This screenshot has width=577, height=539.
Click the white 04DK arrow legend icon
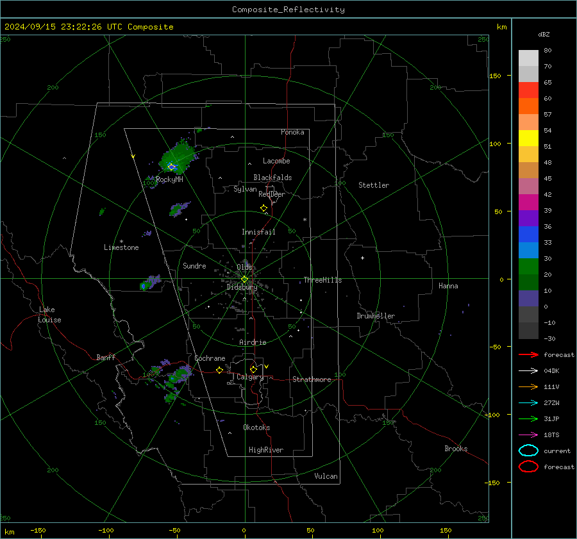pyautogui.click(x=528, y=370)
